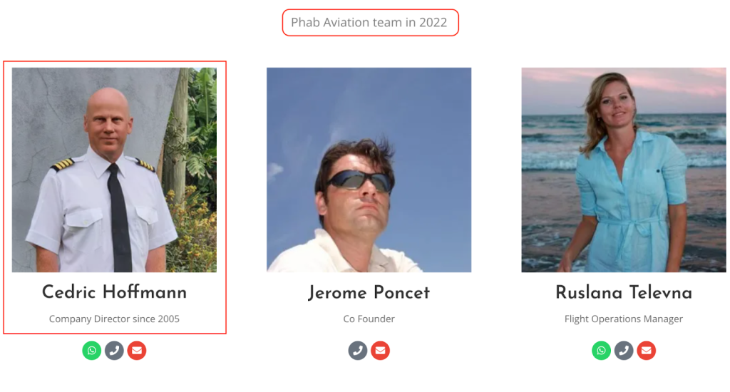Email Cedric Hoffmann via the red envelope icon
730x392 pixels.
click(137, 351)
